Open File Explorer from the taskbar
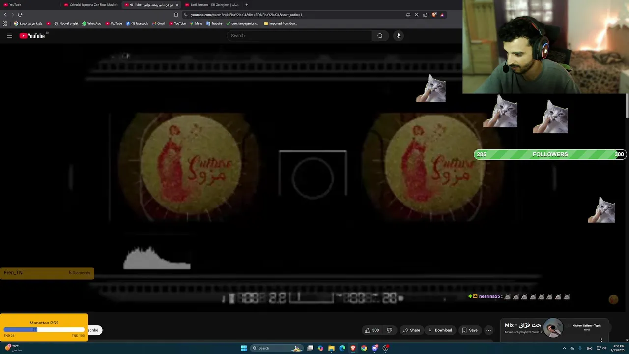The width and height of the screenshot is (629, 354). click(x=331, y=348)
